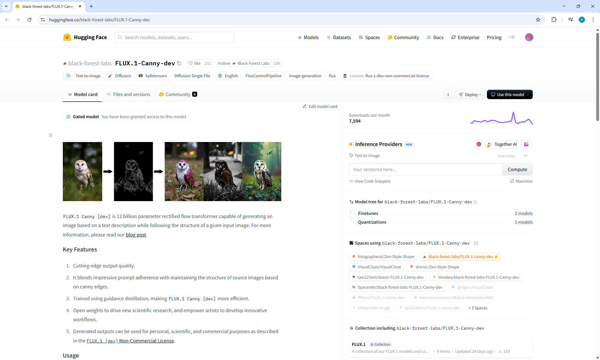The height and width of the screenshot is (360, 600).
Task: Open the browser extensions puzzle icon
Action: 554,20
